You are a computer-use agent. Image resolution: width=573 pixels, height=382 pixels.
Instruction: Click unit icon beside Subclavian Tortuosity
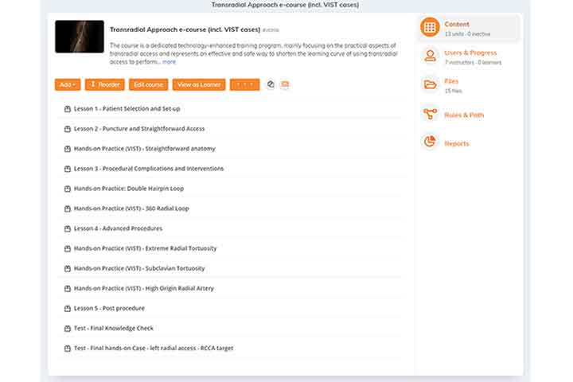(67, 269)
